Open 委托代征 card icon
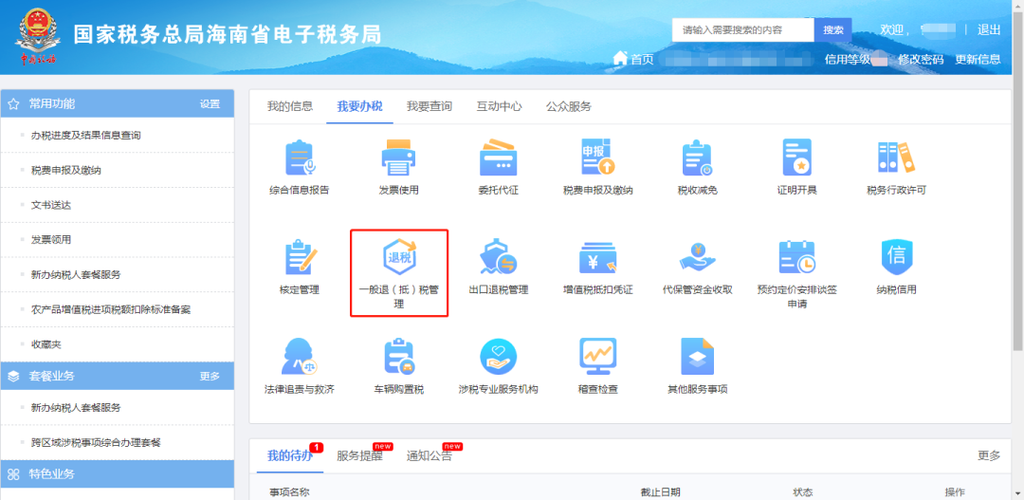 coord(499,157)
